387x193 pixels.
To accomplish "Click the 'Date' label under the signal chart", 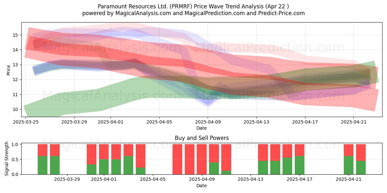I will (202, 186).
